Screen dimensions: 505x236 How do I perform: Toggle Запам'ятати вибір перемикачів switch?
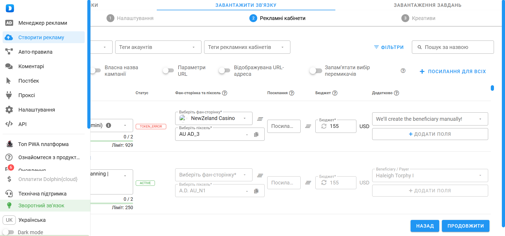click(316, 71)
